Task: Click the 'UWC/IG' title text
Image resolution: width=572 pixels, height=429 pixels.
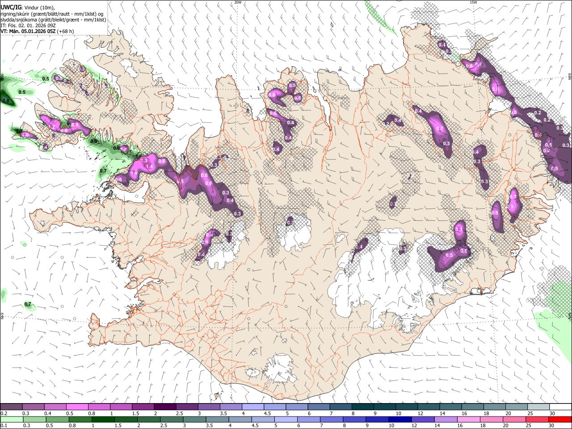Action: 11,7
